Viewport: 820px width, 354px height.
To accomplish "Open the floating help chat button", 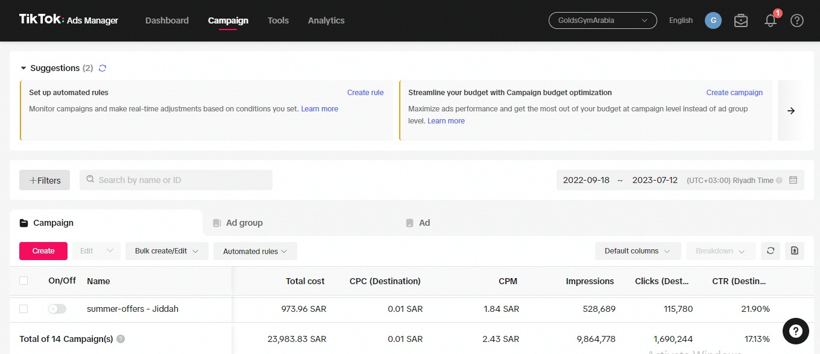I will click(x=795, y=331).
